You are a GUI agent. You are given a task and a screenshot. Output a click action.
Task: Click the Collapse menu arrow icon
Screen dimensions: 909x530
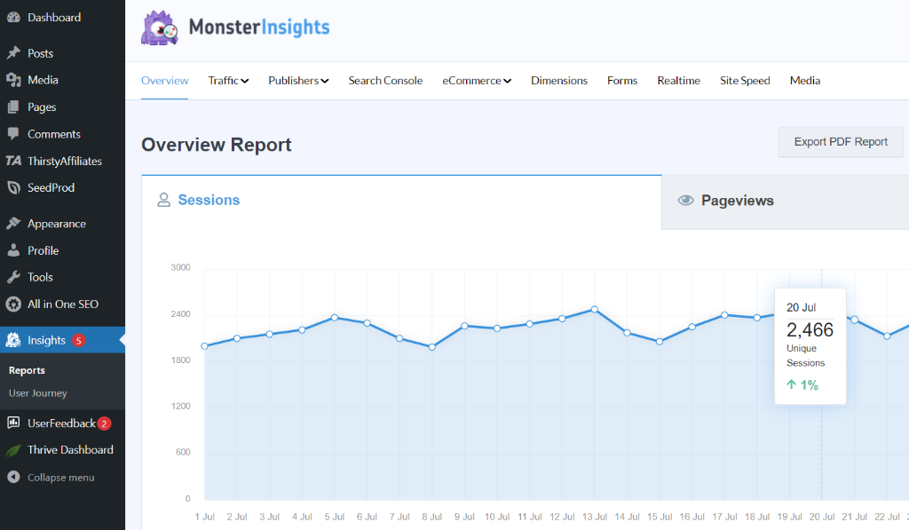[x=13, y=478]
